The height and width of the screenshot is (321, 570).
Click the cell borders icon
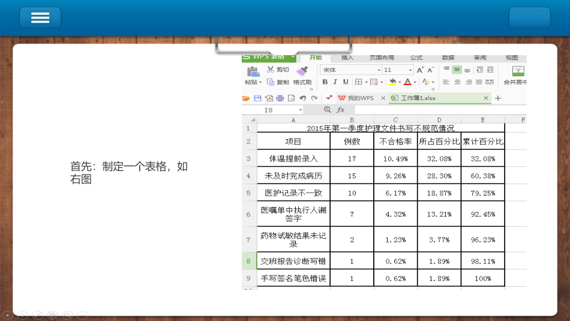click(x=358, y=82)
